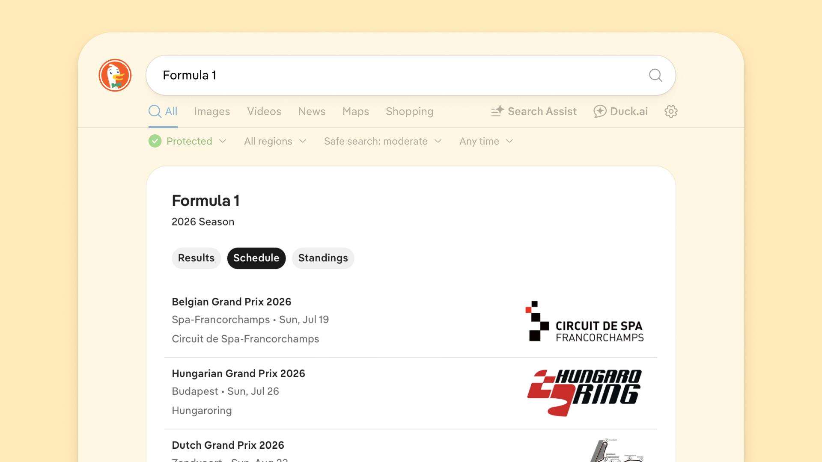Screen dimensions: 822x462
Task: Expand the Safe search: moderate dropdown
Action: 383,141
